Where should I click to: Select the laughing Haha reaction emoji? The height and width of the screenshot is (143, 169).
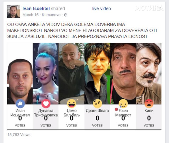coord(72,104)
